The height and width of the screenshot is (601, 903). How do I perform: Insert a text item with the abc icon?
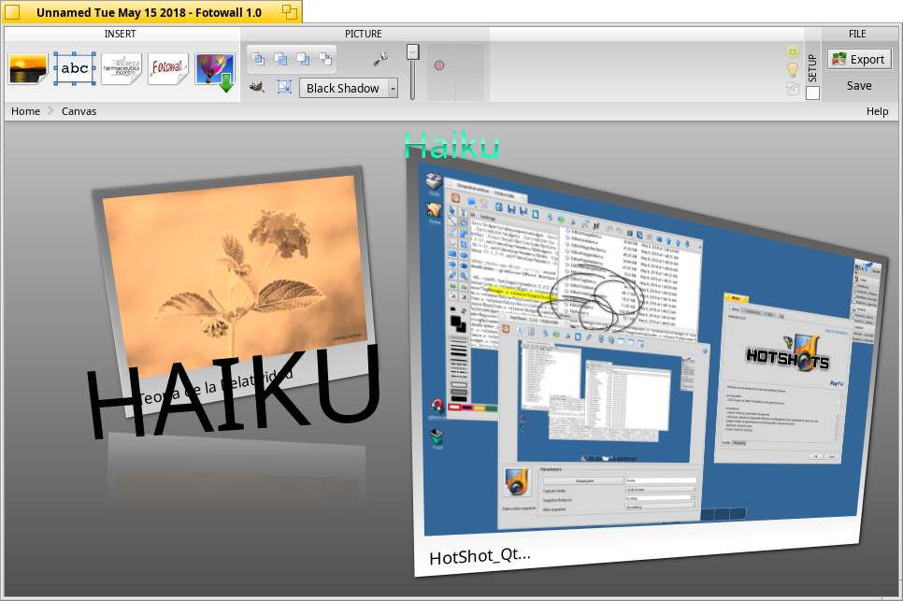[75, 68]
